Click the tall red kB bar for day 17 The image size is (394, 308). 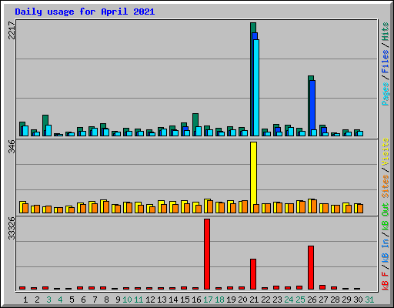click(207, 254)
